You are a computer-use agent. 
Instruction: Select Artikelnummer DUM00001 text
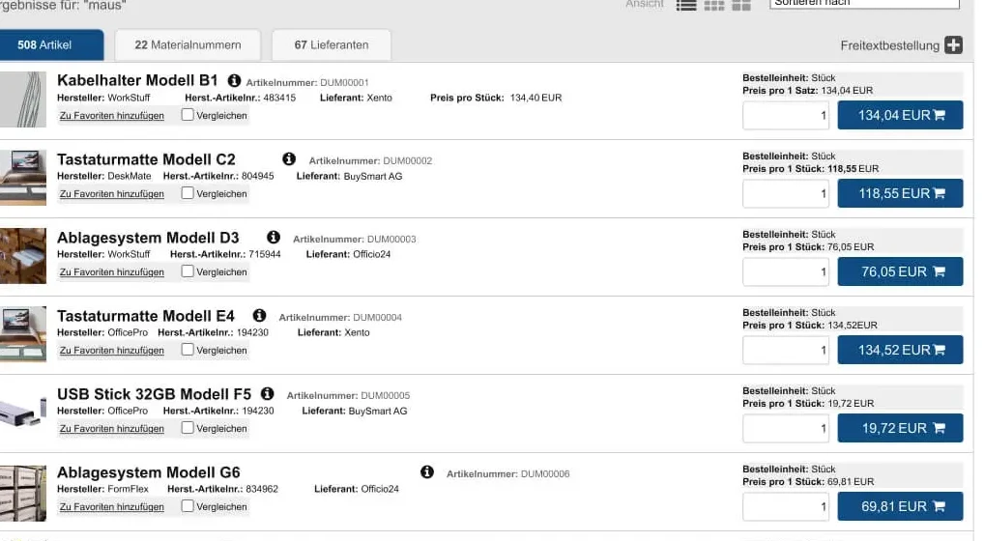[307, 83]
